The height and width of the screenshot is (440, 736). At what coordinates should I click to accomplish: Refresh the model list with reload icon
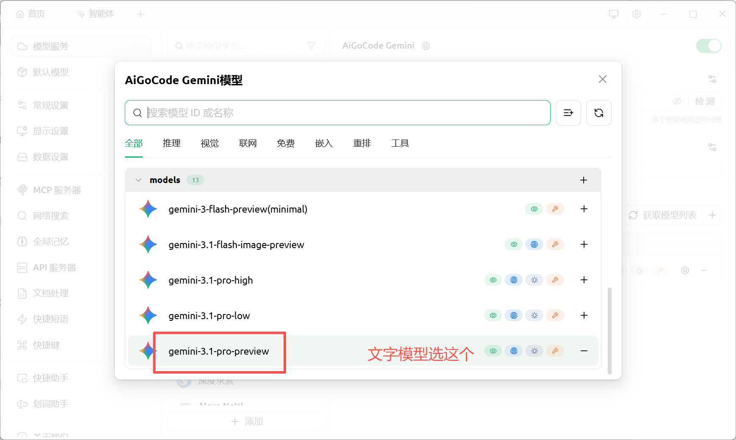[599, 113]
